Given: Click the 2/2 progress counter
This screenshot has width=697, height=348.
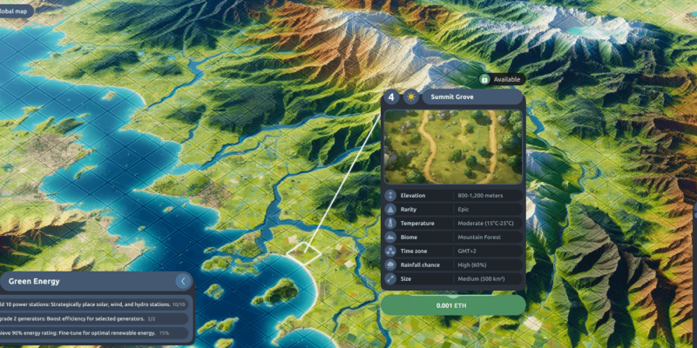Looking at the screenshot, I should tap(151, 318).
